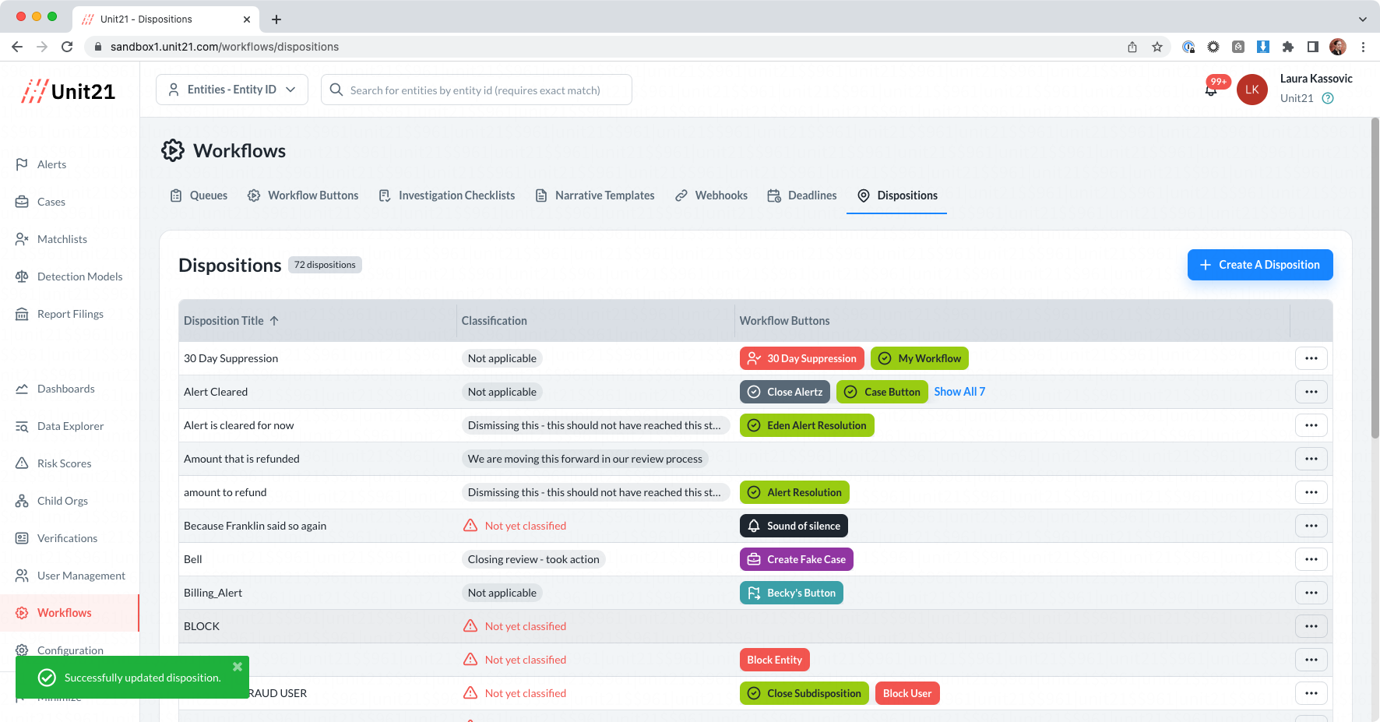Click the help question mark icon
This screenshot has width=1380, height=722.
pyautogui.click(x=1328, y=98)
